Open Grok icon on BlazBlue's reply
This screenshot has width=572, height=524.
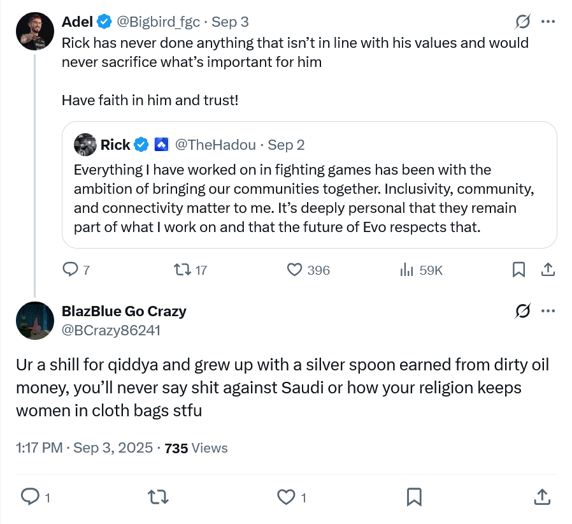pyautogui.click(x=523, y=311)
